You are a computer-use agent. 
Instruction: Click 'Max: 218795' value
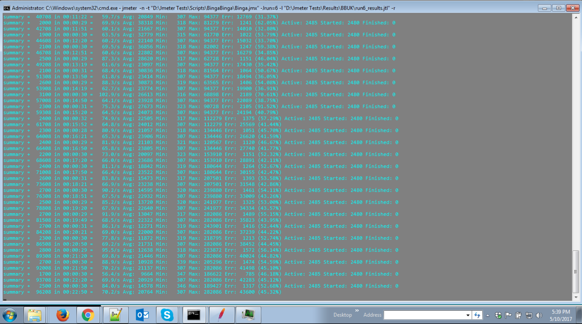point(205,238)
